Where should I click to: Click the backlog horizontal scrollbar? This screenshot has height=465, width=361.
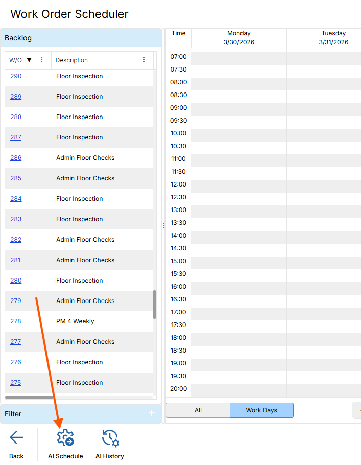point(29,397)
